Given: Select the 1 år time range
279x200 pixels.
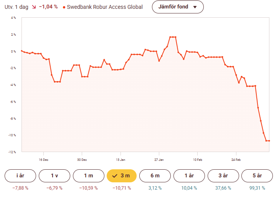Looking at the screenshot, I should click(189, 175).
